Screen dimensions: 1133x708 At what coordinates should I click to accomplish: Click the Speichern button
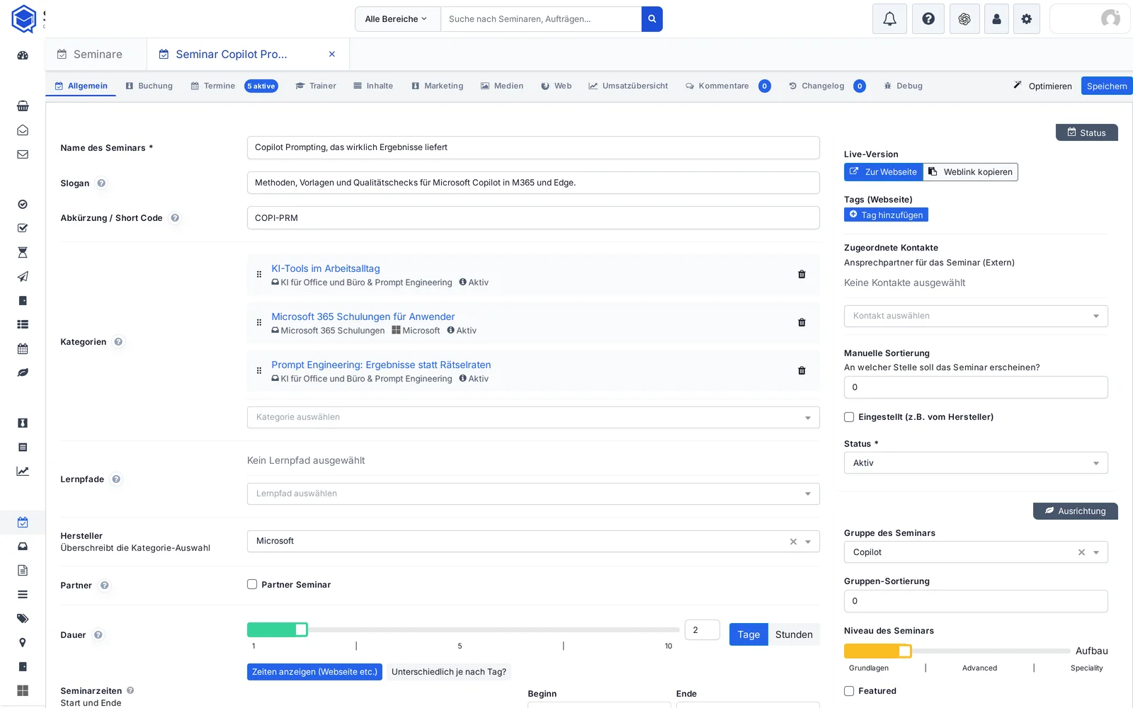(1106, 86)
